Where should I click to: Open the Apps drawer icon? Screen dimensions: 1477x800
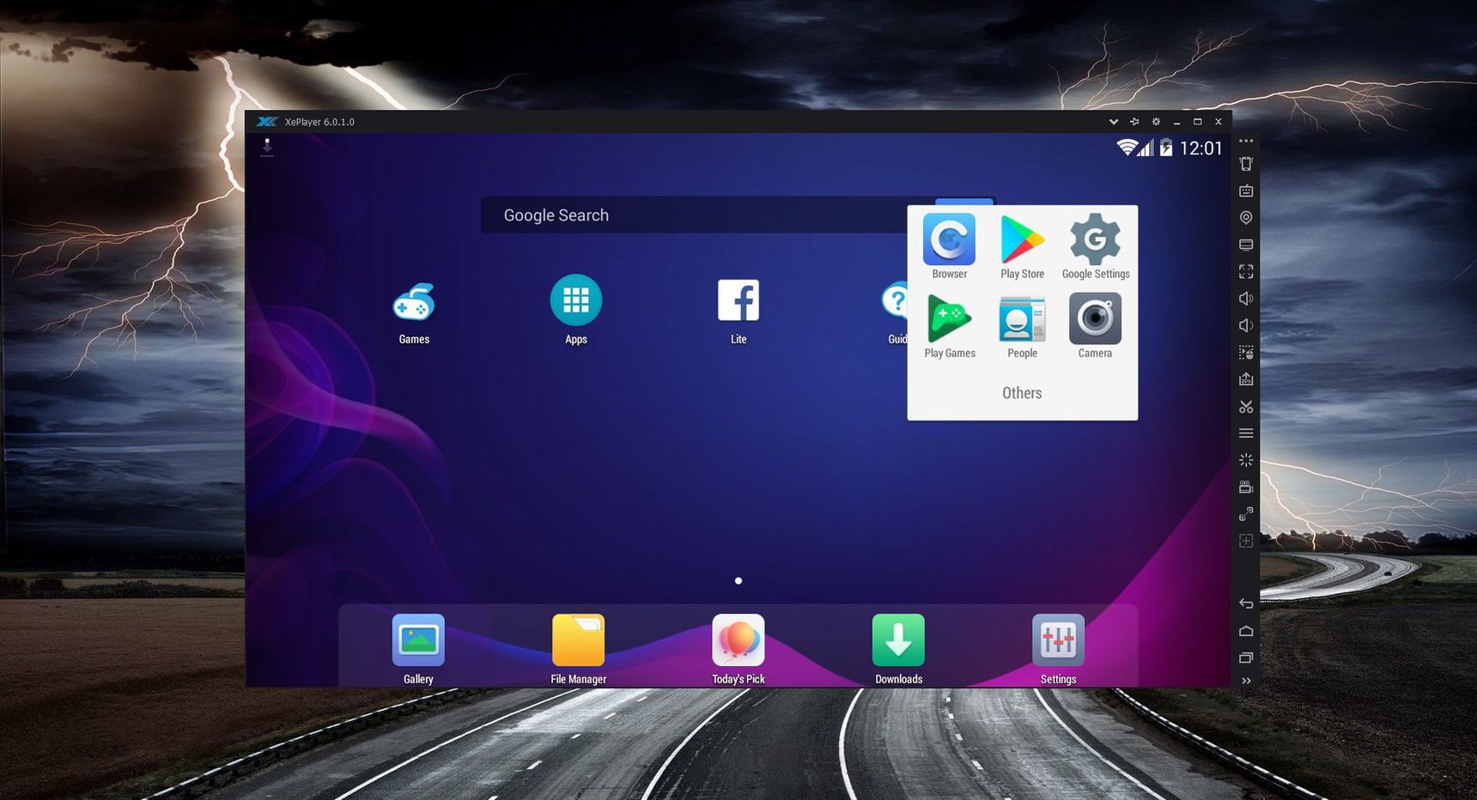click(575, 300)
